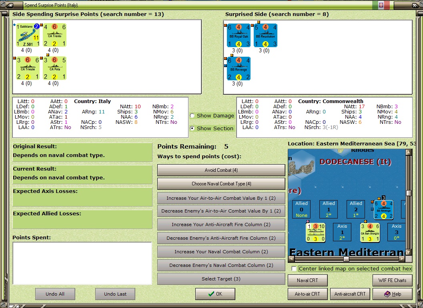Click the Allied 1 sea box section
The width and height of the screenshot is (423, 308).
[x=329, y=209]
